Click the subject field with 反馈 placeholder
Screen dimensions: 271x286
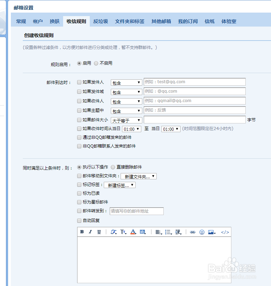(x=195, y=110)
